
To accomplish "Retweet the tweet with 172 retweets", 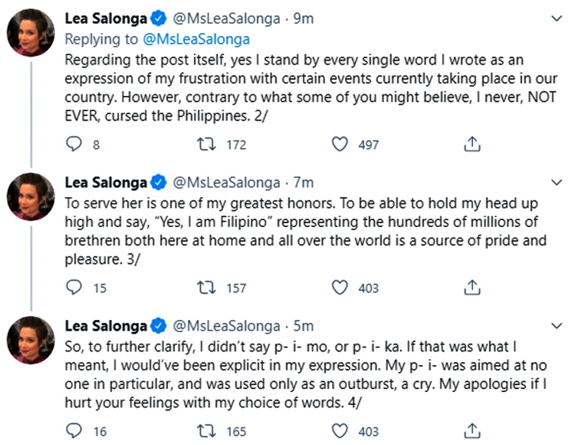I will click(x=206, y=144).
